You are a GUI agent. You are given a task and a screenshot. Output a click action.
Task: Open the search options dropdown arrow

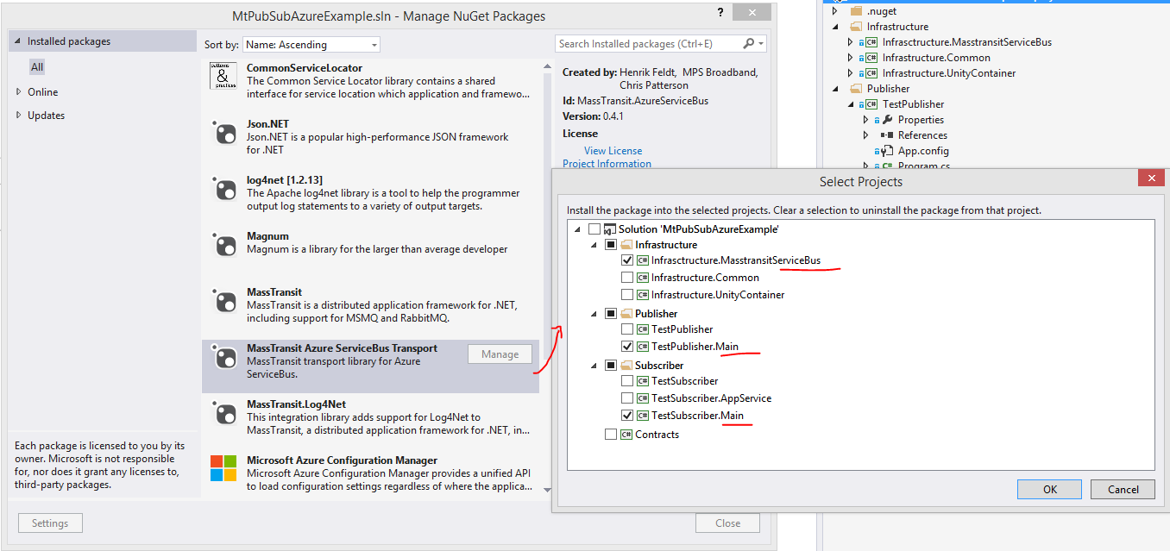762,44
